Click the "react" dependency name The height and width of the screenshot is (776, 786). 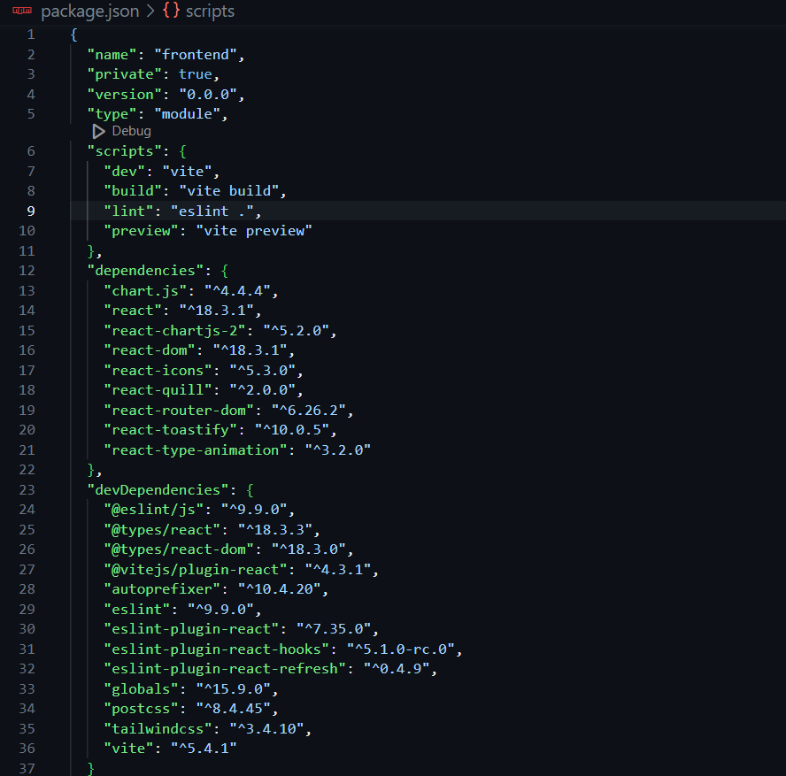click(133, 310)
